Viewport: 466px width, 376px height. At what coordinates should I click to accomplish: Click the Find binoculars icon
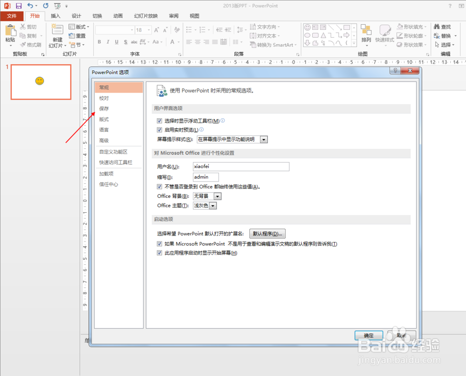click(437, 27)
